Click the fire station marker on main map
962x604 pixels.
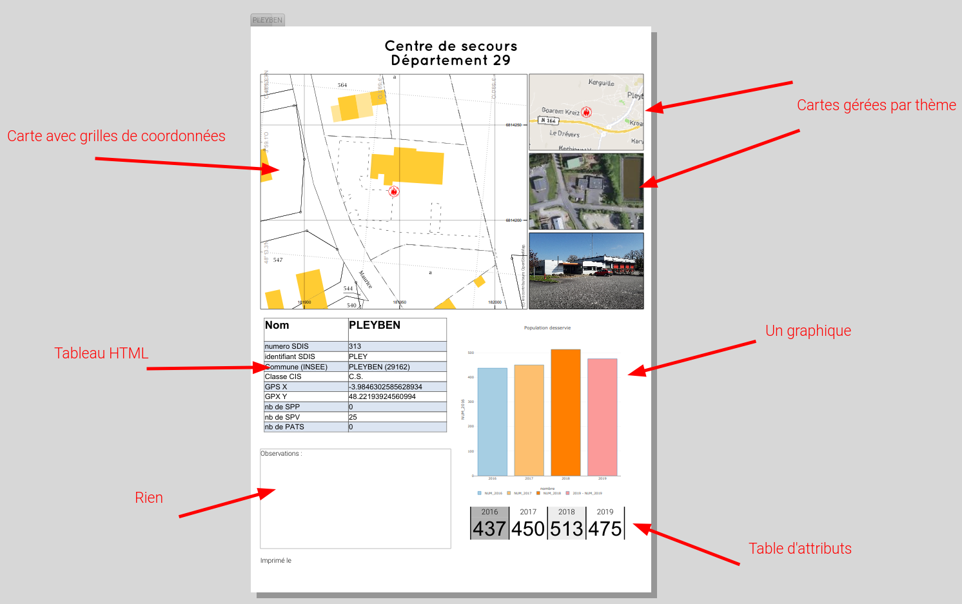[394, 191]
